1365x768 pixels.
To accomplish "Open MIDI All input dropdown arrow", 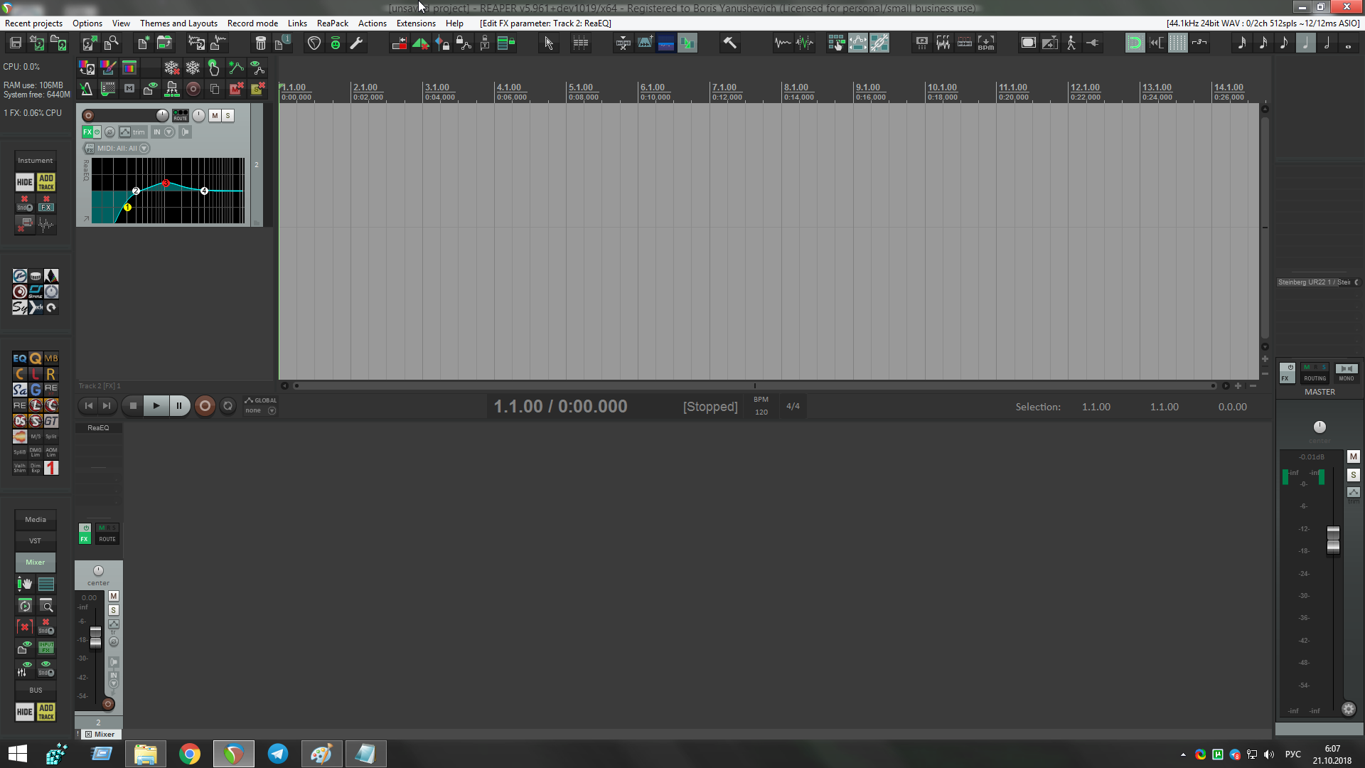I will (x=144, y=149).
